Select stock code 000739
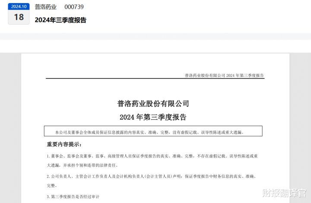Image resolution: width=311 pixels, height=203 pixels. (74, 7)
